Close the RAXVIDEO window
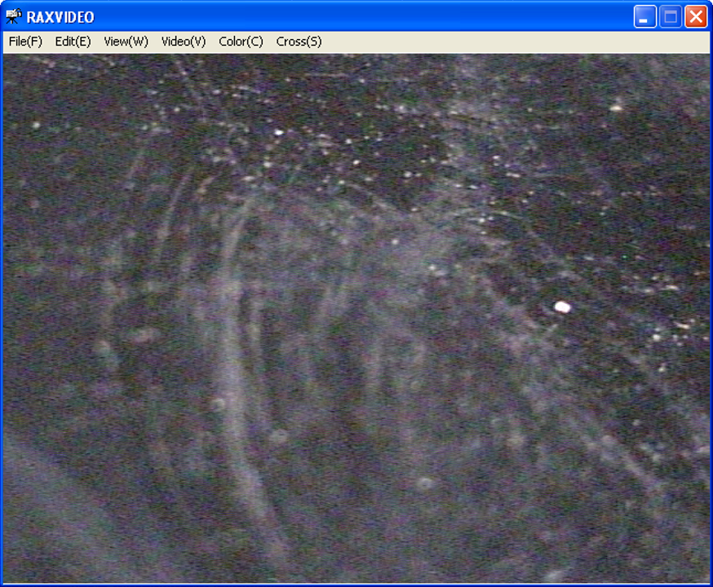This screenshot has height=587, width=713. [696, 16]
